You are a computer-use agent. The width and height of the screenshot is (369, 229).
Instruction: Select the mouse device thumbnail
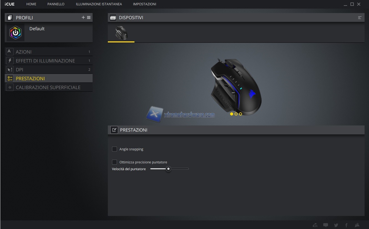click(x=121, y=33)
